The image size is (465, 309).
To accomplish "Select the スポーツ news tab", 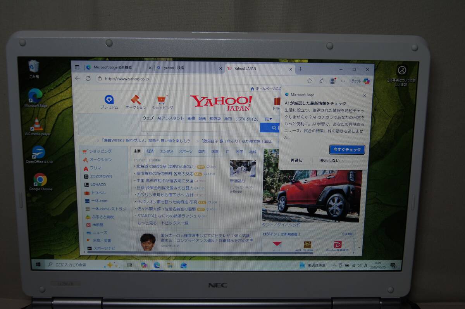I will point(186,152).
